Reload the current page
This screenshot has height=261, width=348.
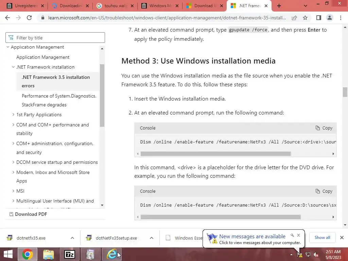click(29, 18)
